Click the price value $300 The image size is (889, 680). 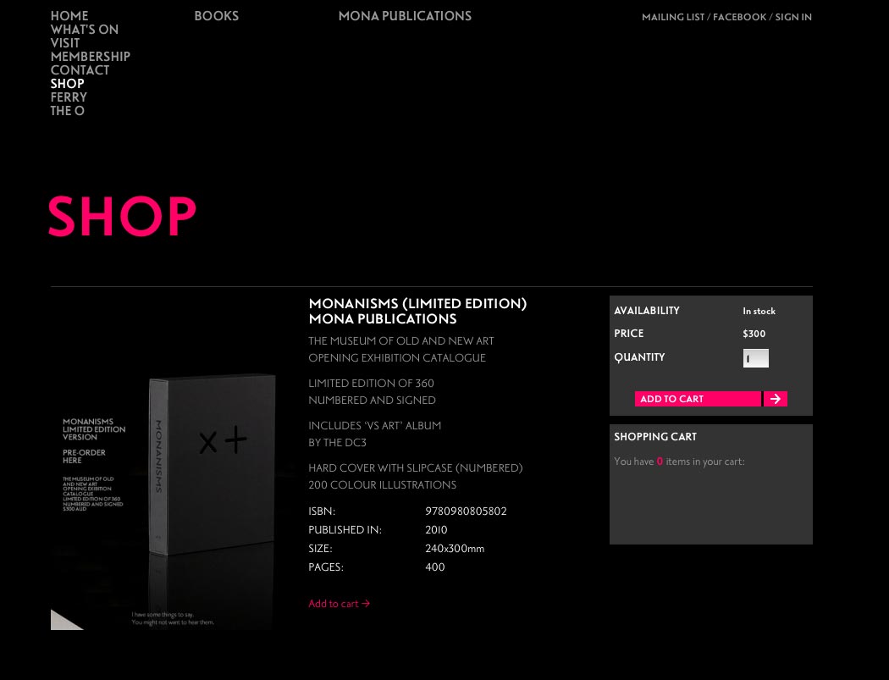coord(754,334)
